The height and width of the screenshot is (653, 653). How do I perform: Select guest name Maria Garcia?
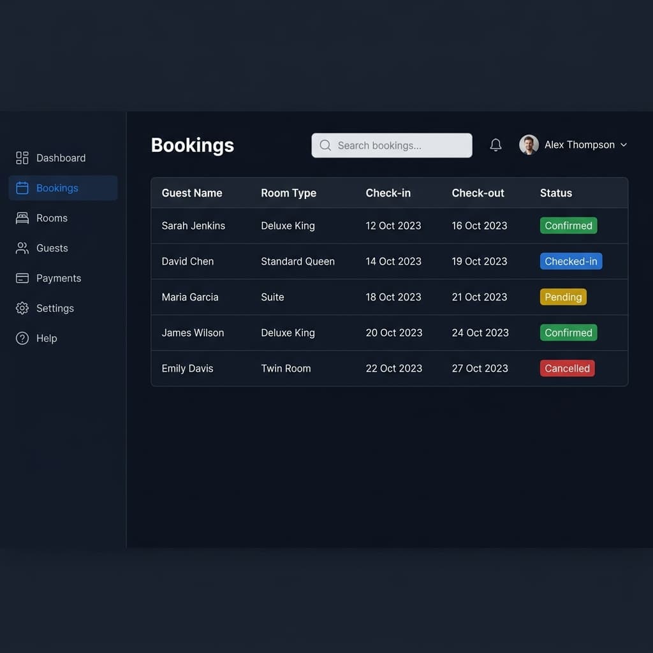coord(190,297)
